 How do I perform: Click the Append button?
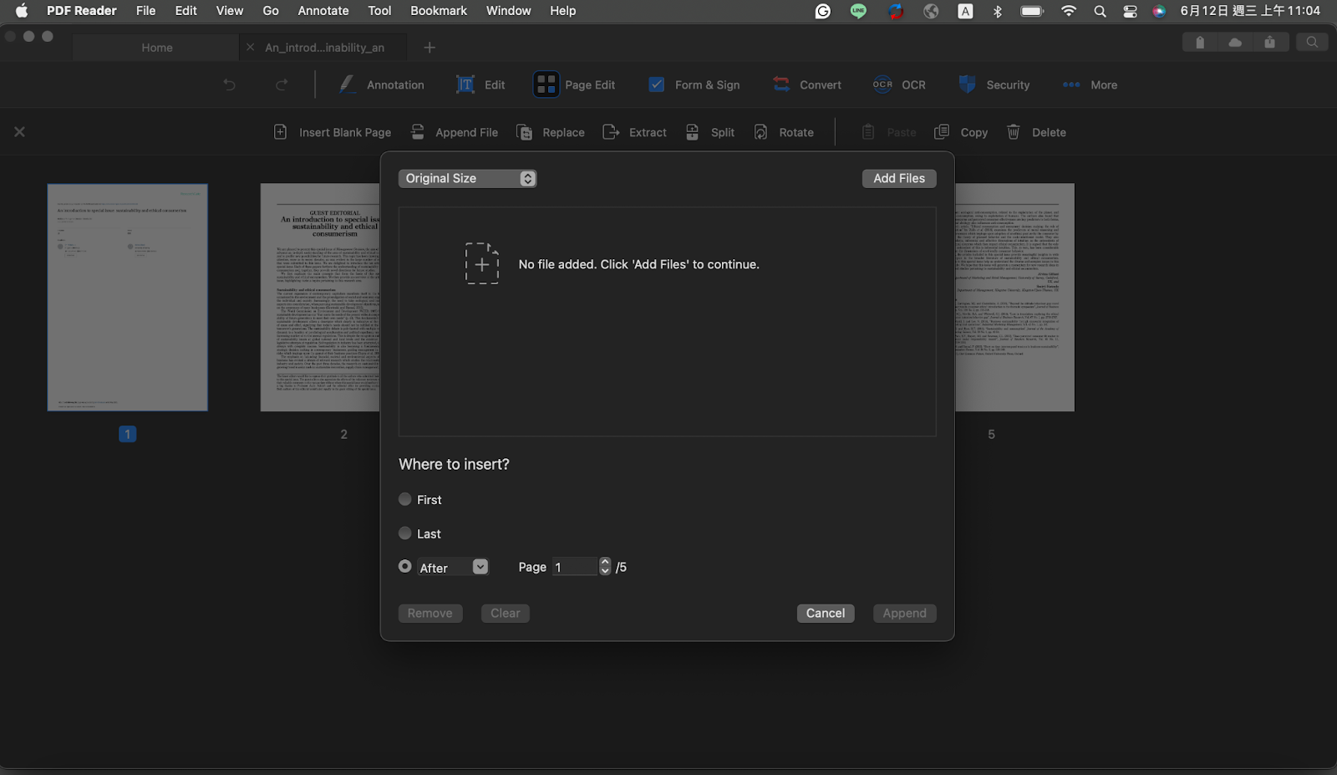904,613
